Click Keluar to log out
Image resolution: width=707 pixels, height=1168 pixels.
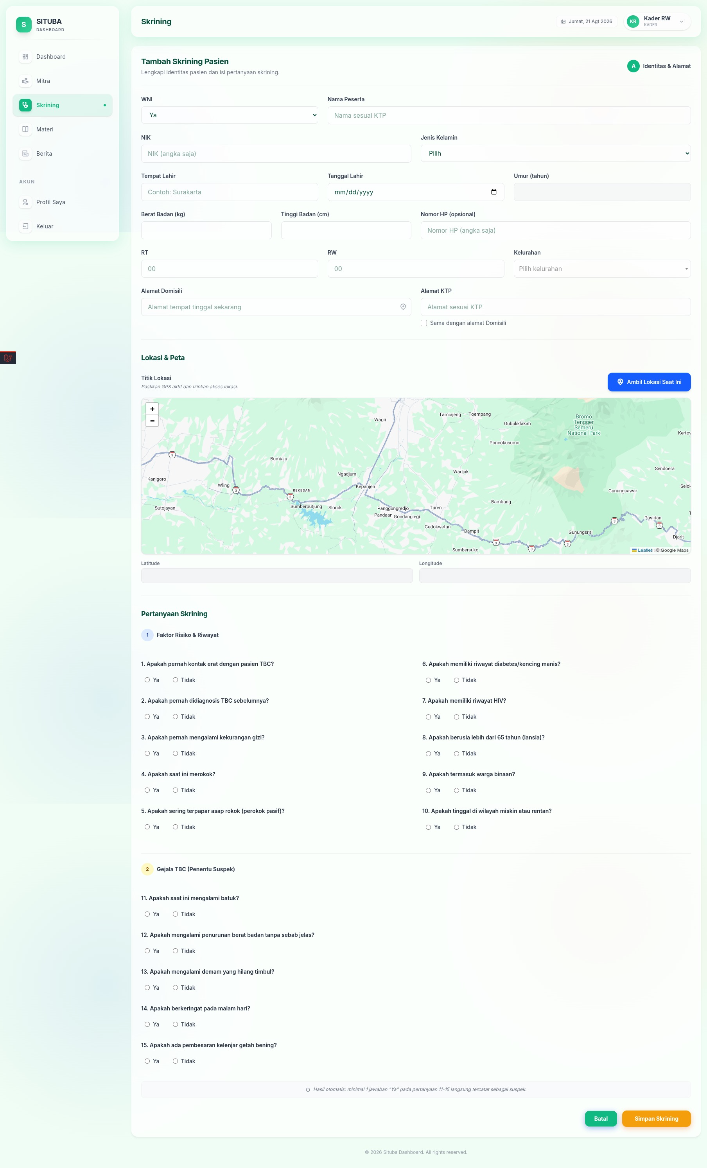(63, 226)
